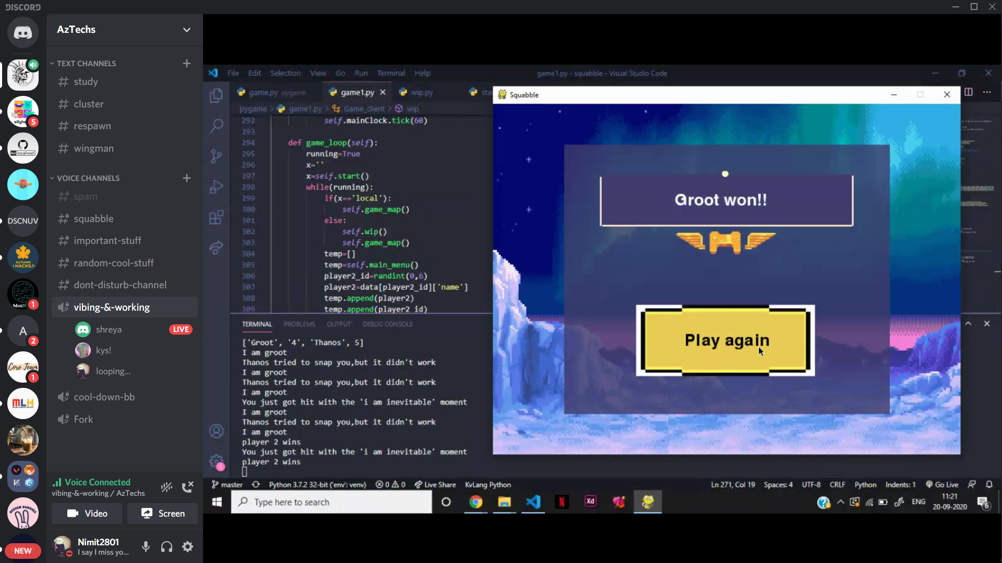Start sharing with Screen button

[x=163, y=513]
